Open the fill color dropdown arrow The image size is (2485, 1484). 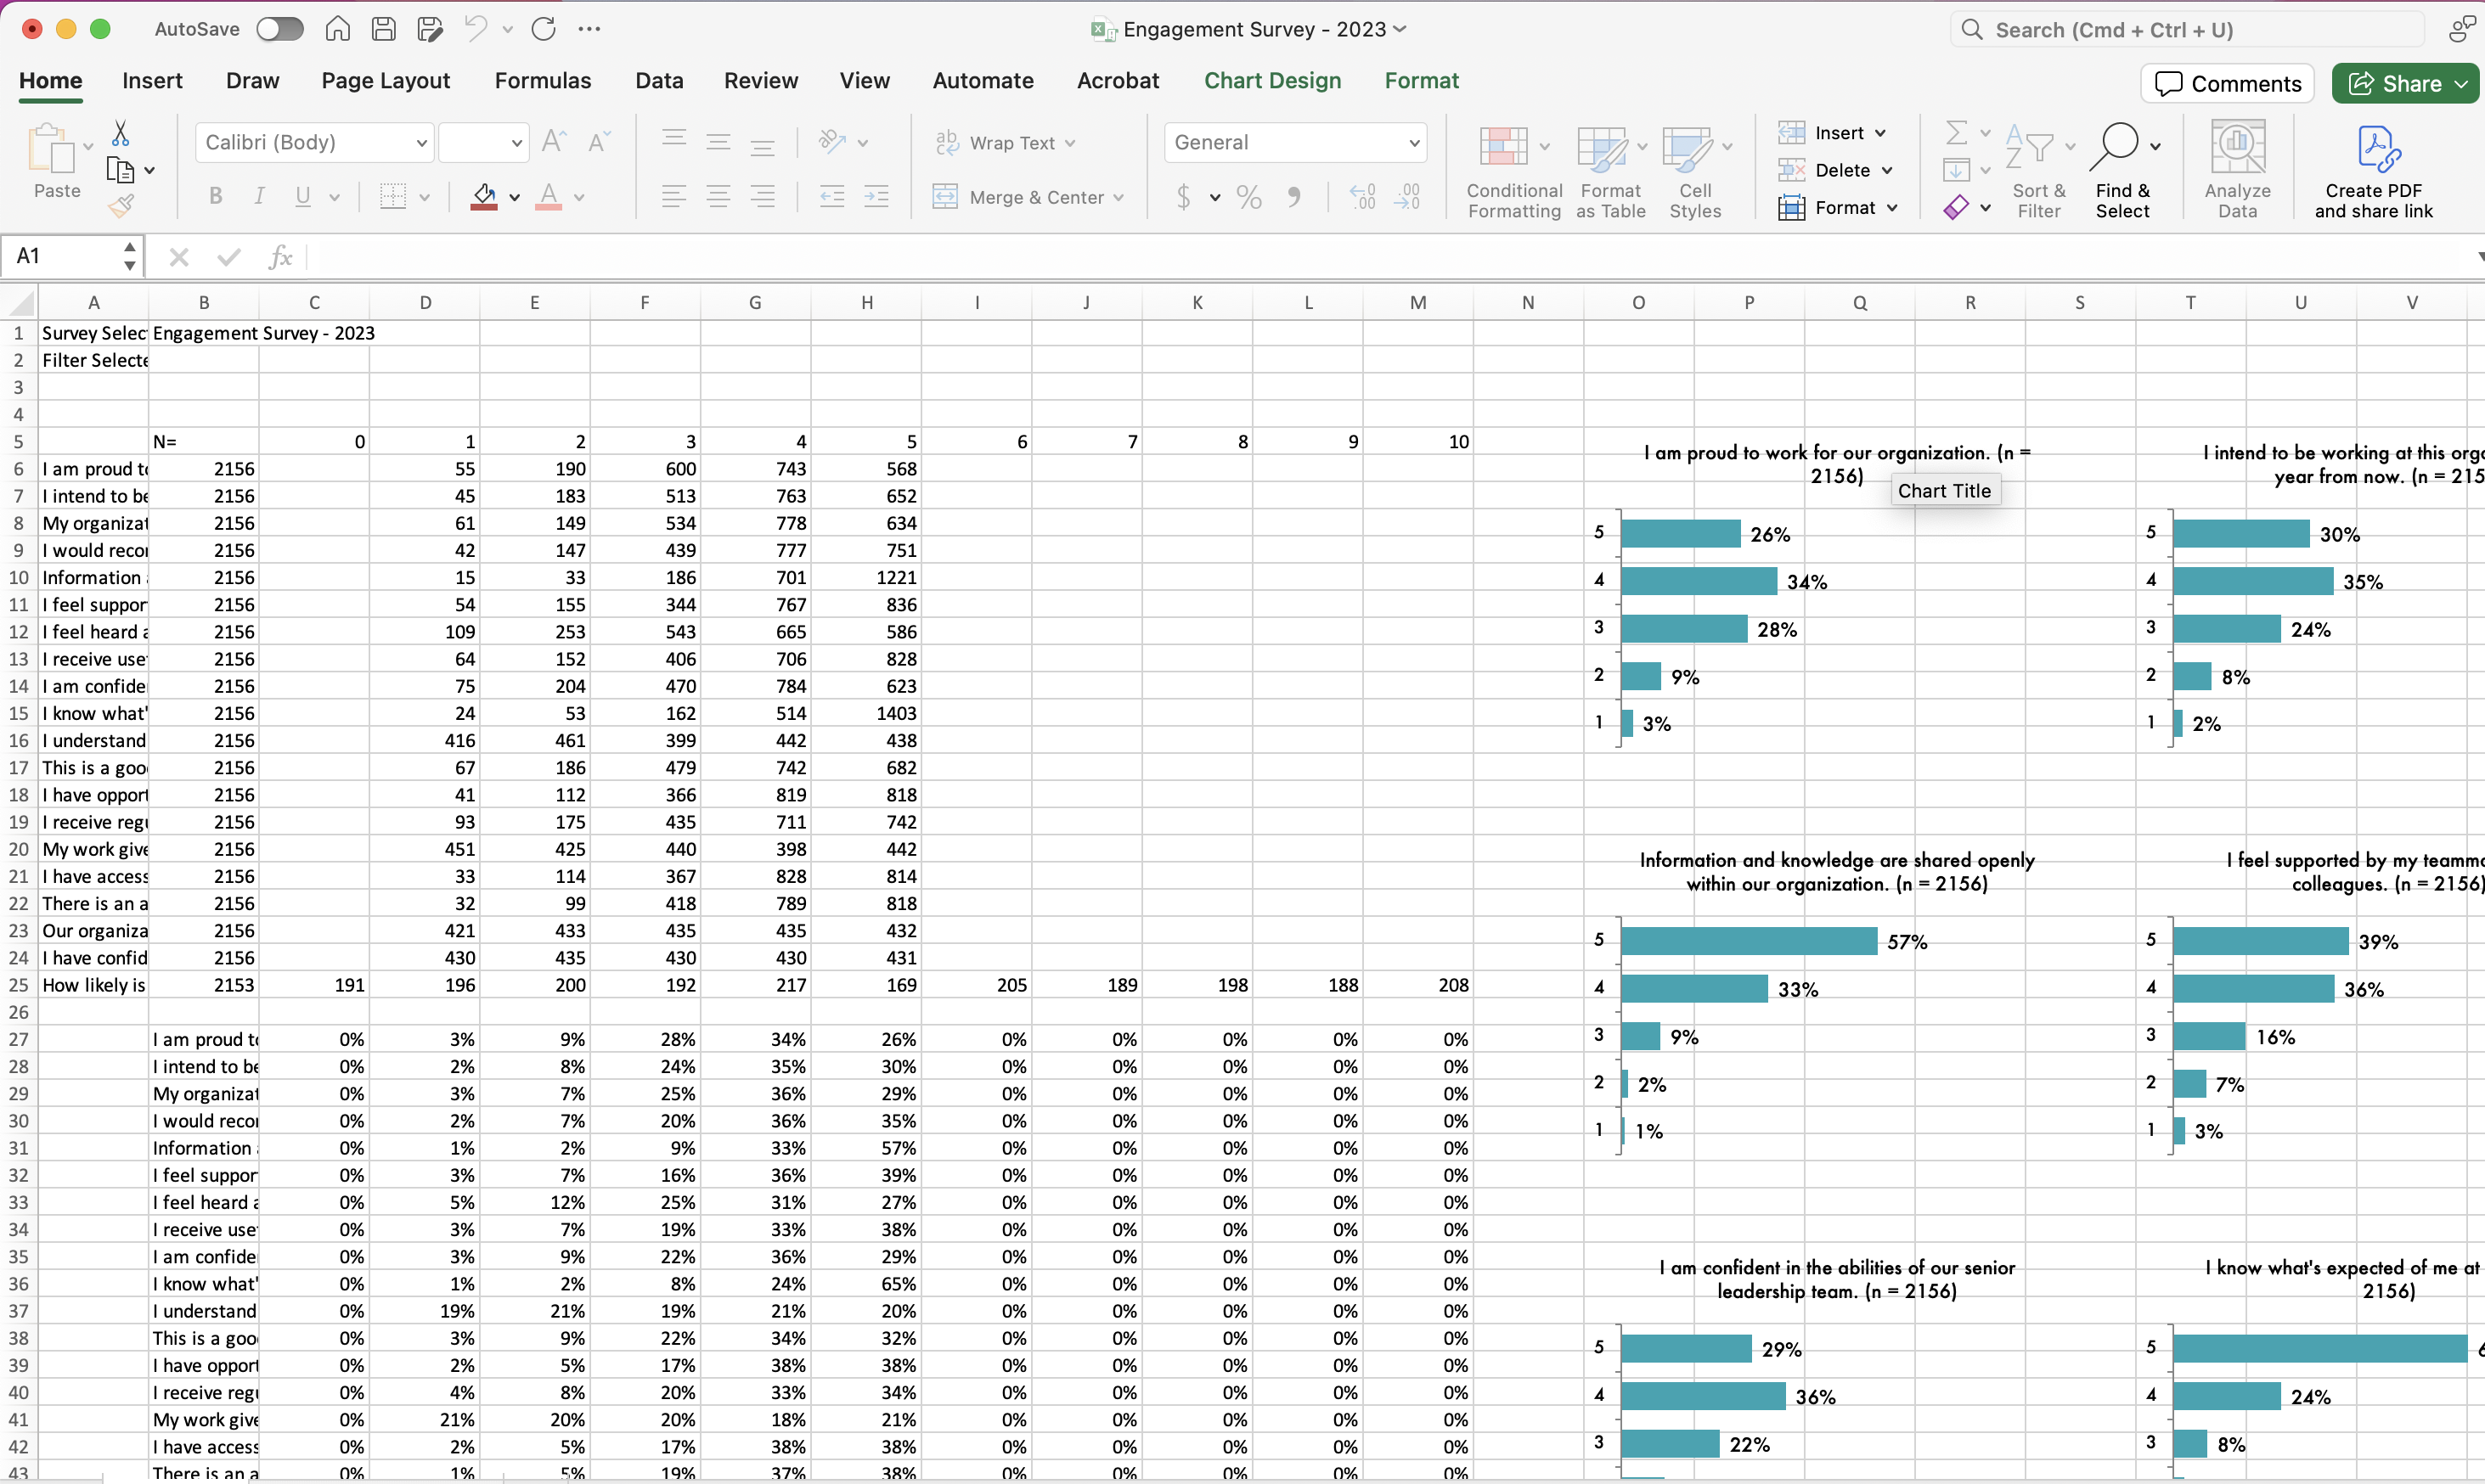(514, 198)
